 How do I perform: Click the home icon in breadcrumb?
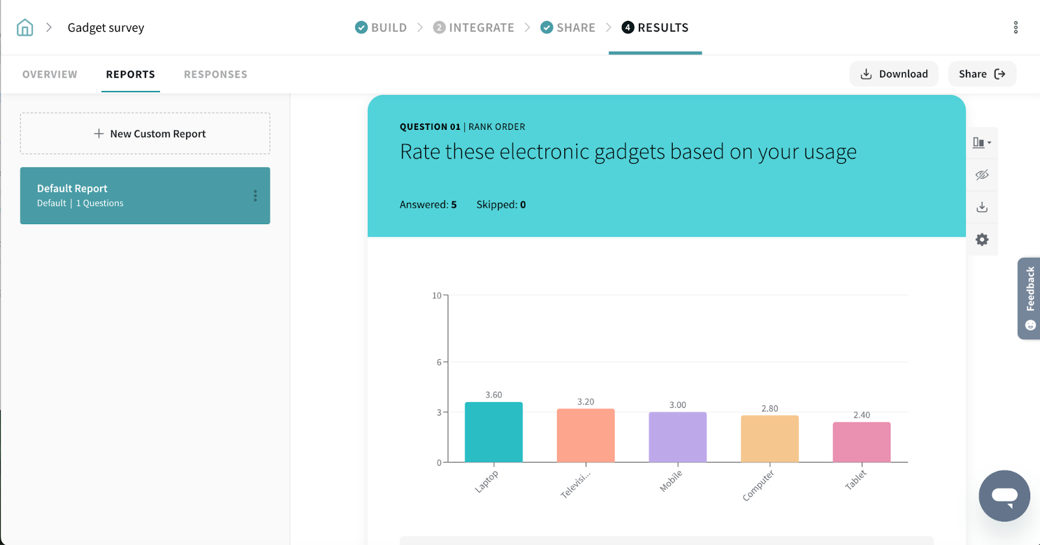click(x=25, y=27)
